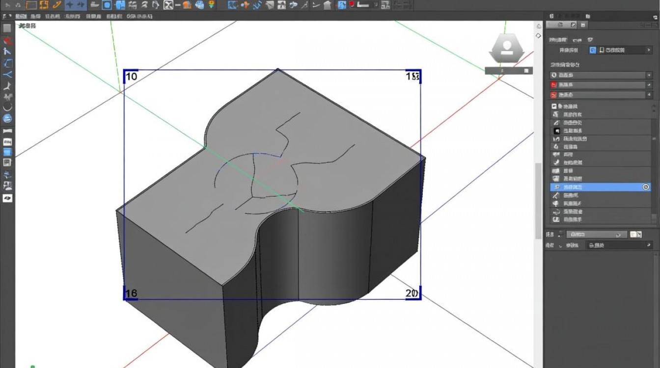This screenshot has height=368, width=660.
Task: Open the first menu in the secondary menu bar
Action: [x=22, y=16]
